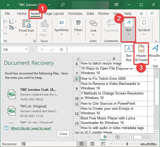The width and height of the screenshot is (160, 147).
Task: Open the Comments pane icon
Action: (x=152, y=13)
